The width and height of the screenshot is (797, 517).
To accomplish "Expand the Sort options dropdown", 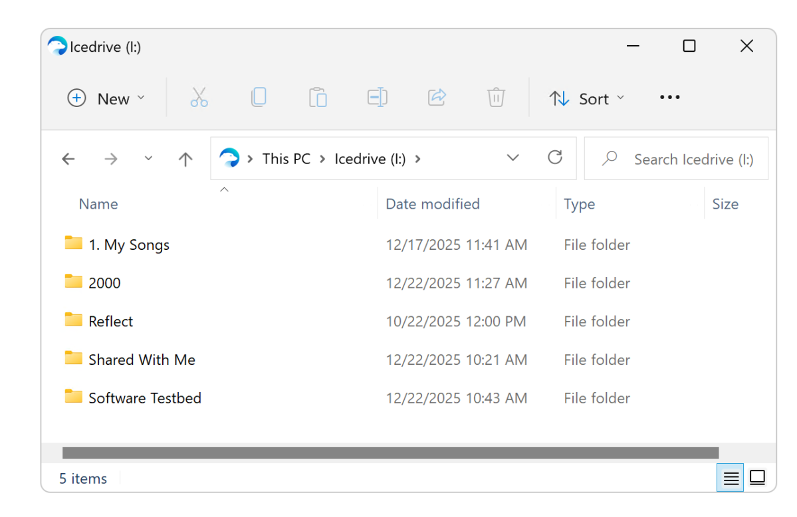I will click(587, 98).
